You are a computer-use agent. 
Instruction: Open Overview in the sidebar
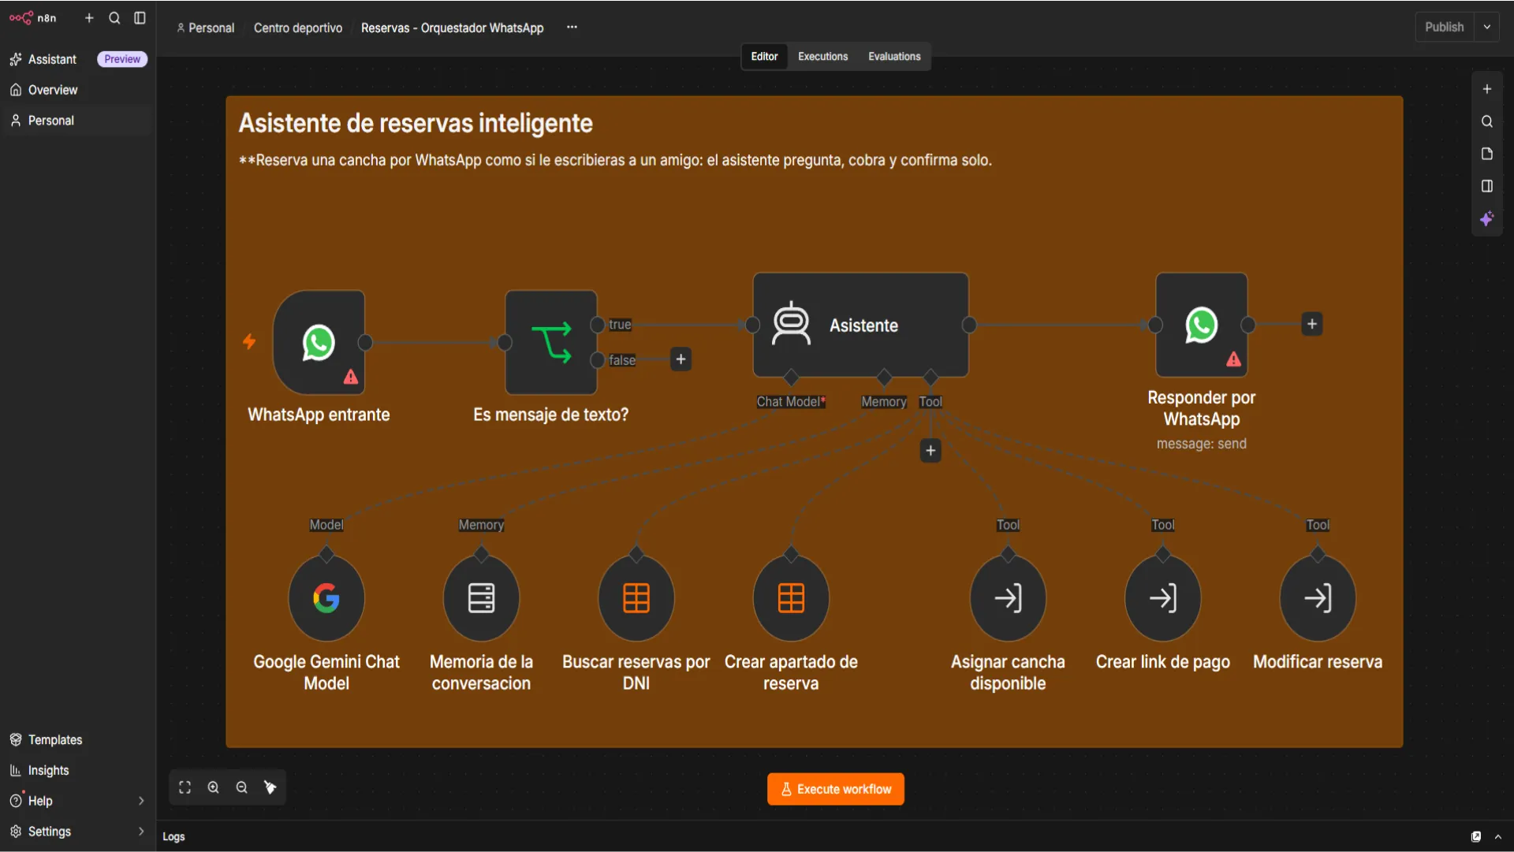coord(77,90)
